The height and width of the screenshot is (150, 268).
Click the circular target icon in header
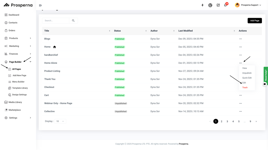(x=210, y=5)
